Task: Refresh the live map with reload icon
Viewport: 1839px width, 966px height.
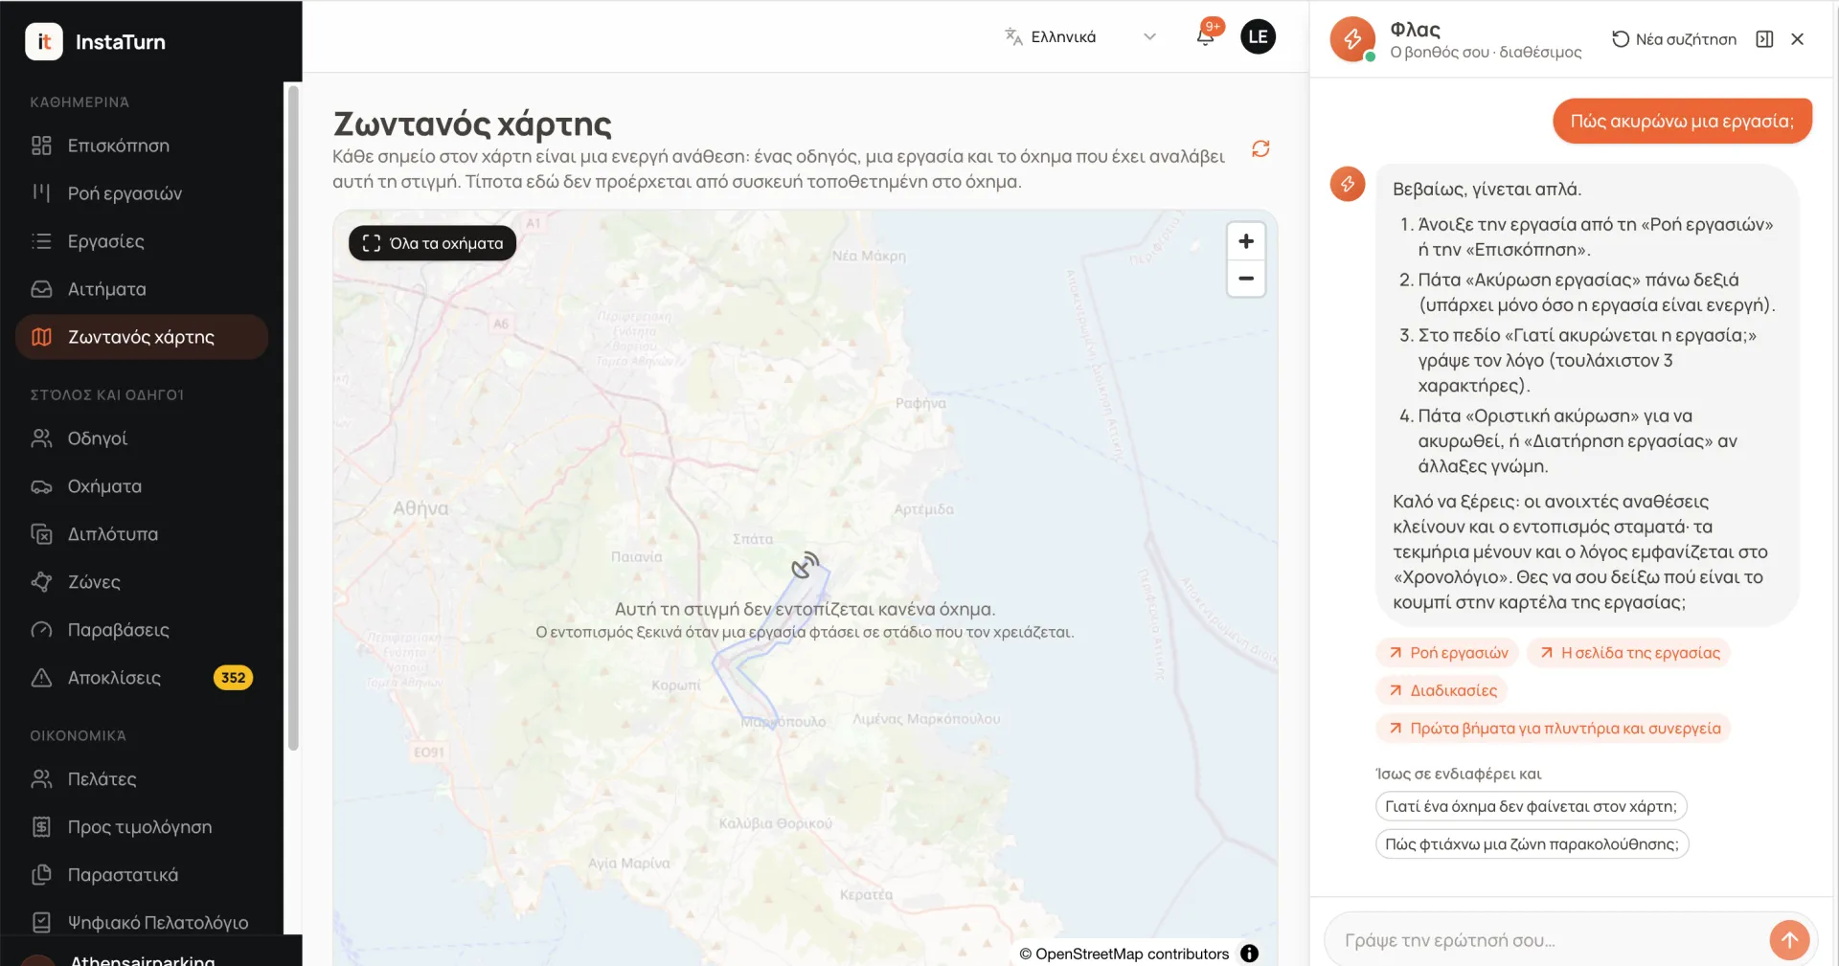Action: click(x=1260, y=148)
